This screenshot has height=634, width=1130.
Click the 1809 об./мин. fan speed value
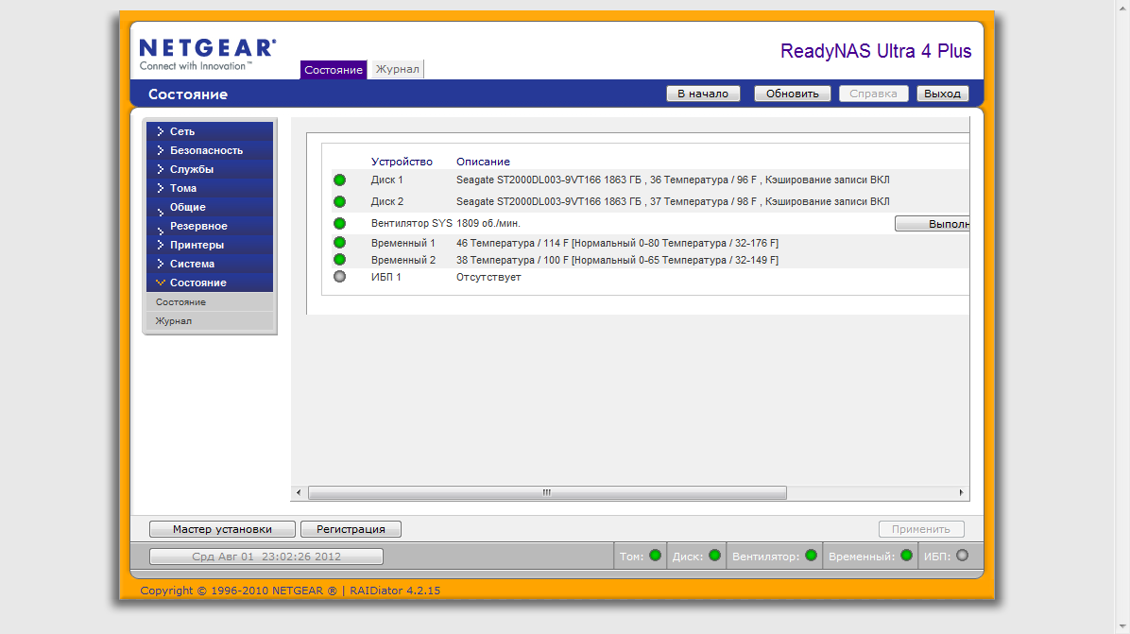click(x=488, y=223)
